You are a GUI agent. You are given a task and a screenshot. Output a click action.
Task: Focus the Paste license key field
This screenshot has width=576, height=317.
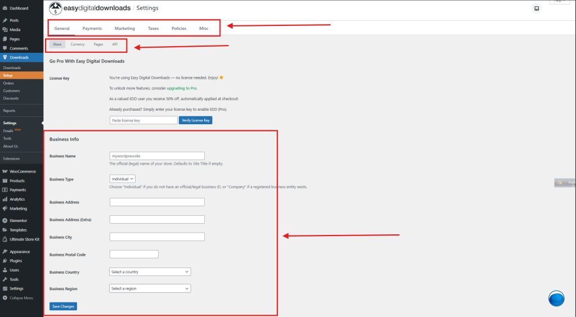click(143, 120)
